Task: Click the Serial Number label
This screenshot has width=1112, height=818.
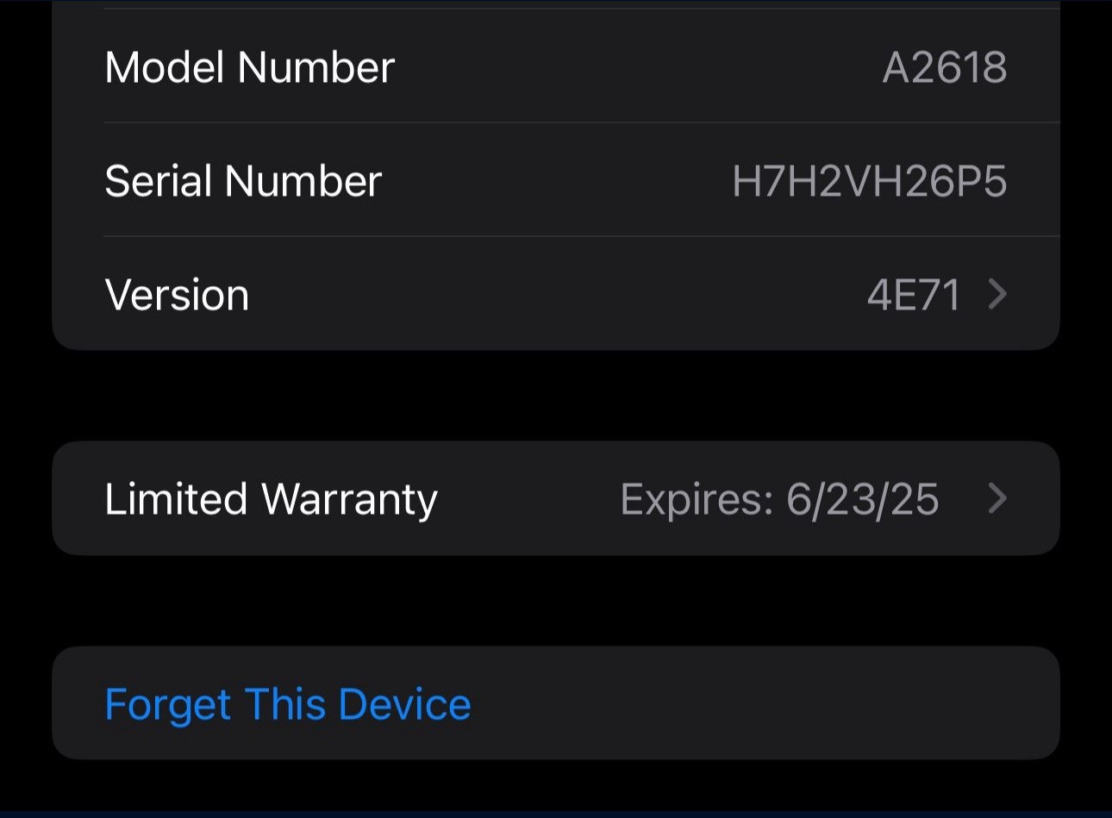Action: [243, 181]
